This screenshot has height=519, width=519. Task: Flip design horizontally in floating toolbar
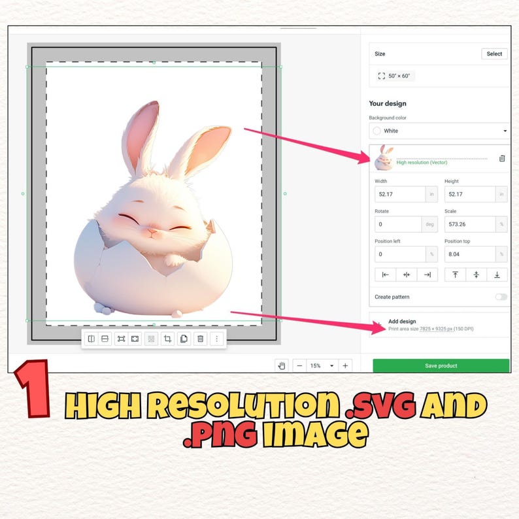[x=92, y=339]
